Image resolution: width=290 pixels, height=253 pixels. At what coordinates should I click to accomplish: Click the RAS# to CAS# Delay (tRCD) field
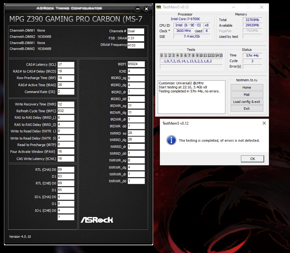click(x=66, y=71)
